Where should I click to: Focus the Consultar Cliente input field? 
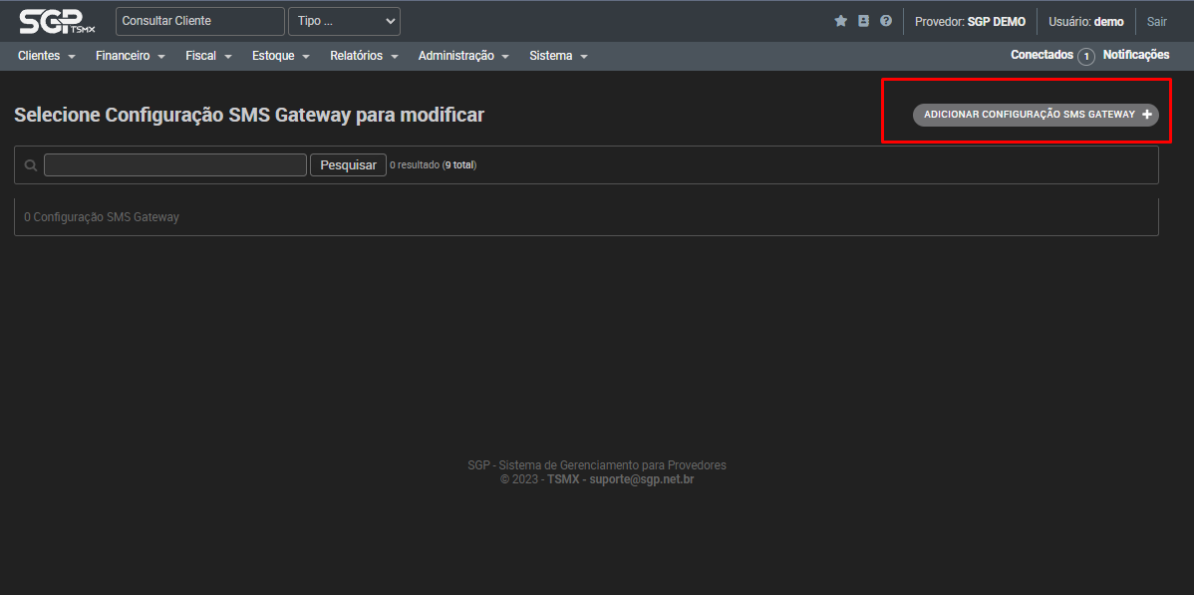pos(199,21)
